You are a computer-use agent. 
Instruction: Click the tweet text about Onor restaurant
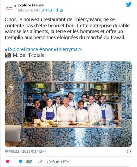[67, 29]
